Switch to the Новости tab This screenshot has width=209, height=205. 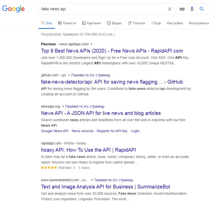pos(67,23)
